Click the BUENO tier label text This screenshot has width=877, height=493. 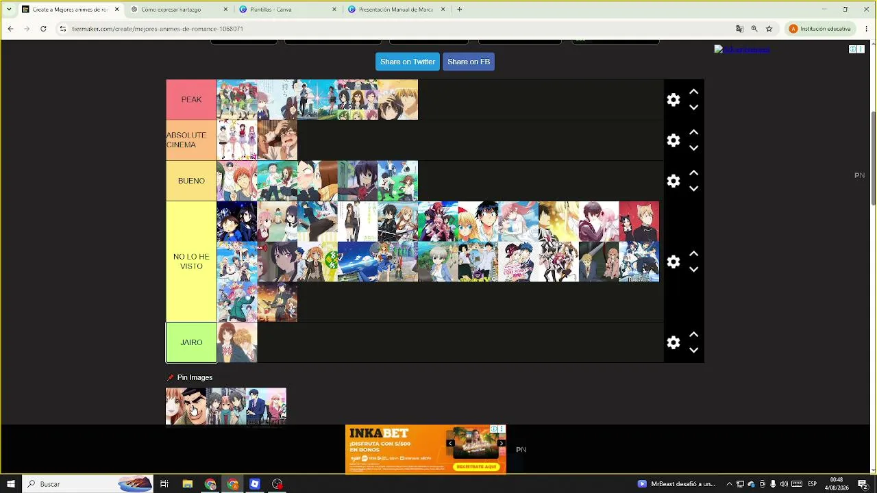(191, 181)
